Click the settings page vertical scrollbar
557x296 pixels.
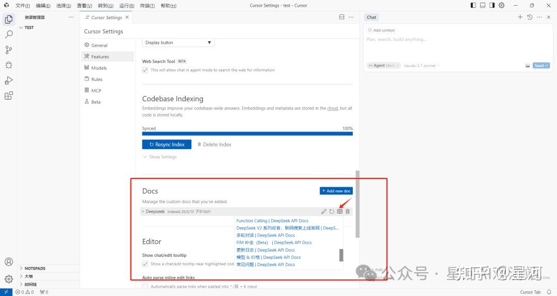(357, 204)
